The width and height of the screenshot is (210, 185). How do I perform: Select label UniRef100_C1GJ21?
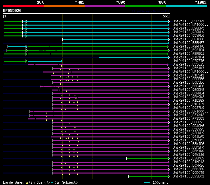[188, 104]
